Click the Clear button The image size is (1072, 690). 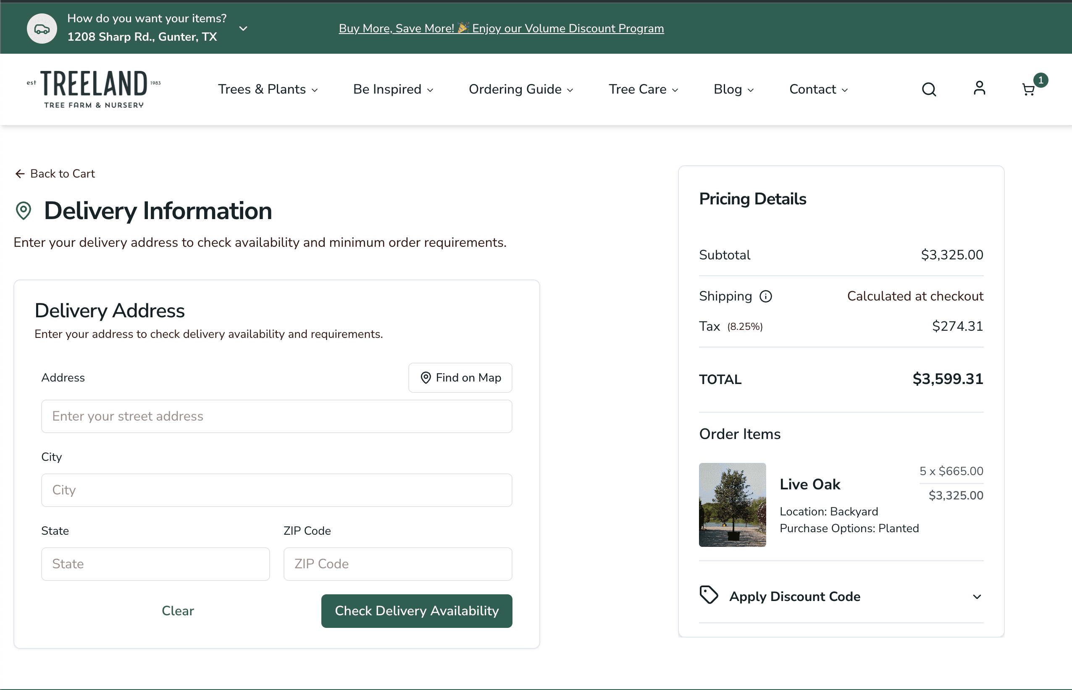coord(178,611)
